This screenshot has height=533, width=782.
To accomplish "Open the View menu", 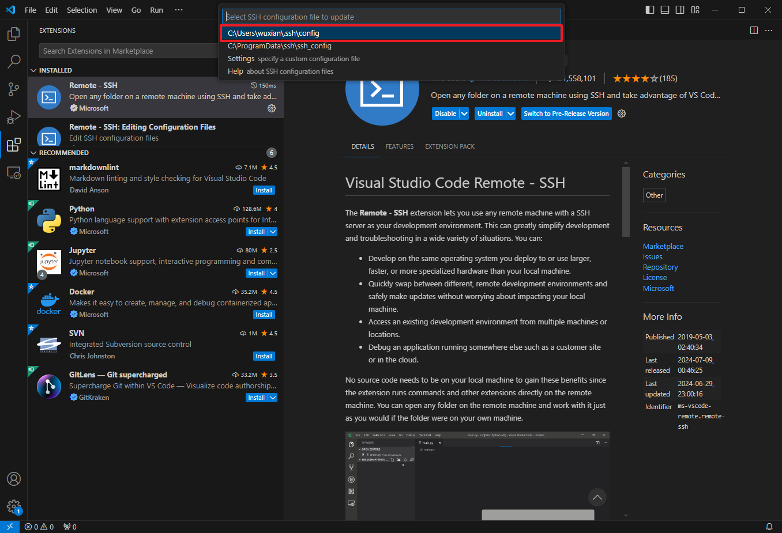I will [x=114, y=10].
